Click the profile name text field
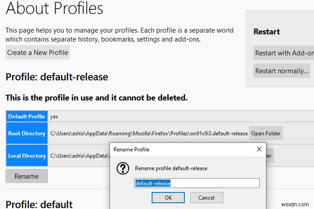 196,183
